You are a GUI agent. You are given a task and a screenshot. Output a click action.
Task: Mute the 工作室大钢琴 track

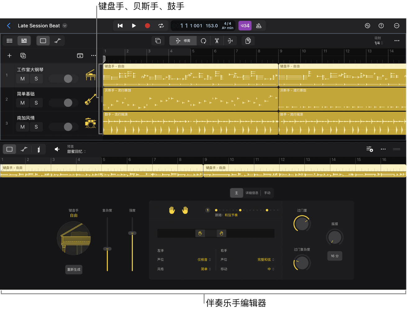coord(23,79)
